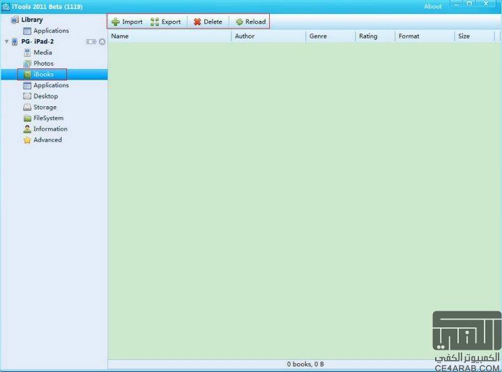This screenshot has width=502, height=372.
Task: Select the iBooks label in sidebar
Action: click(43, 75)
